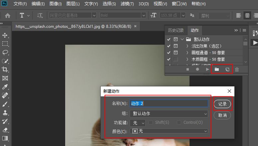The height and width of the screenshot is (146, 258).
Task: Click the Create new action icon
Action: coord(227,70)
